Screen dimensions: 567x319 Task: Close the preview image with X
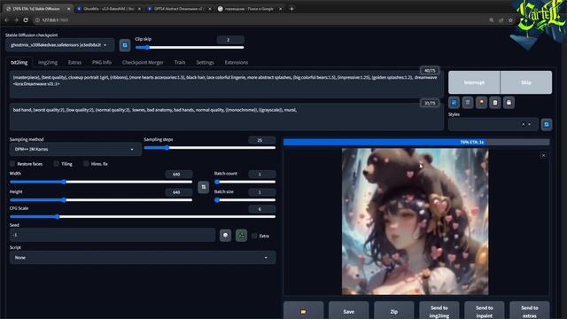point(543,156)
